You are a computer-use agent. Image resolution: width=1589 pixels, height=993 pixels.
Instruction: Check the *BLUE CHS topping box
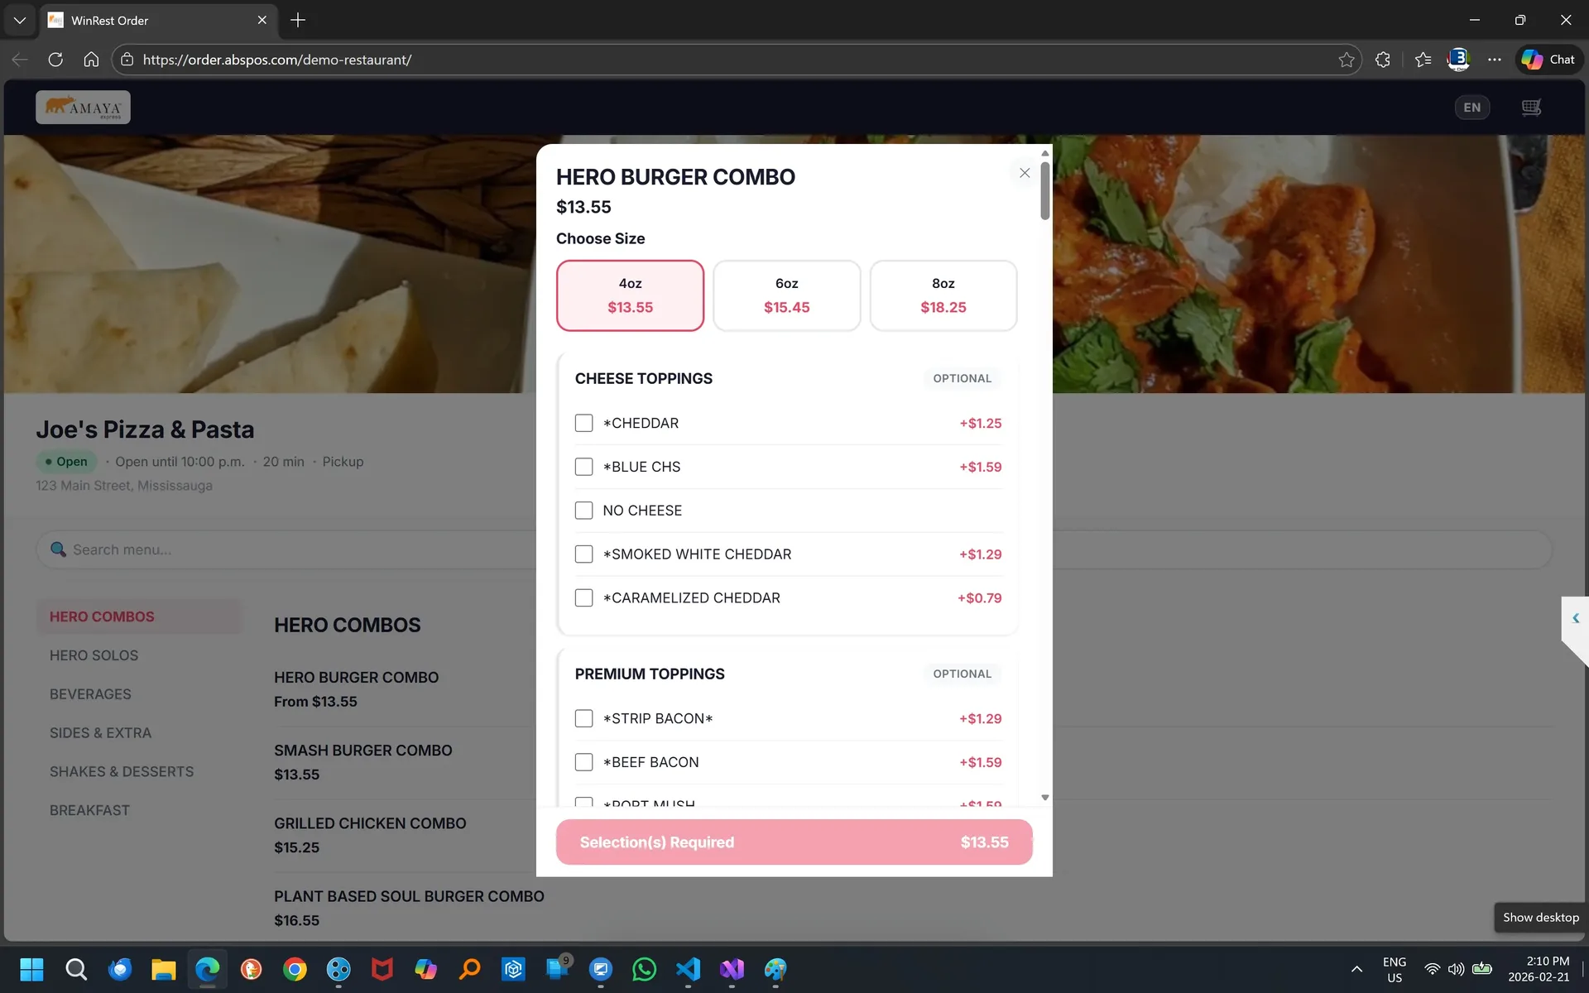583,467
